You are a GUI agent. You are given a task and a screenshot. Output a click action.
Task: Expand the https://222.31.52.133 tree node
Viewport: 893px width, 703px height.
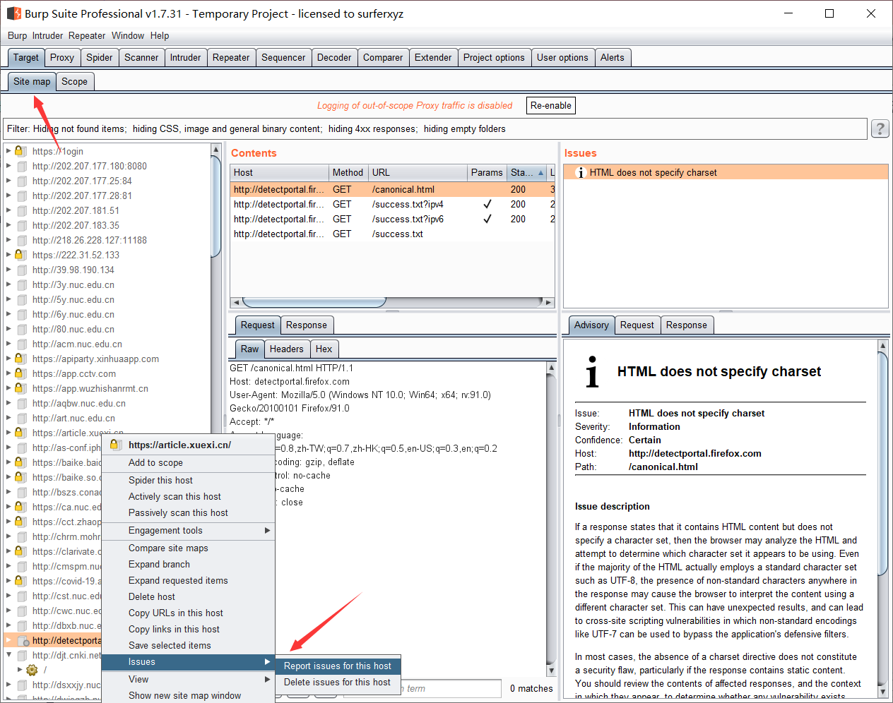(x=8, y=255)
